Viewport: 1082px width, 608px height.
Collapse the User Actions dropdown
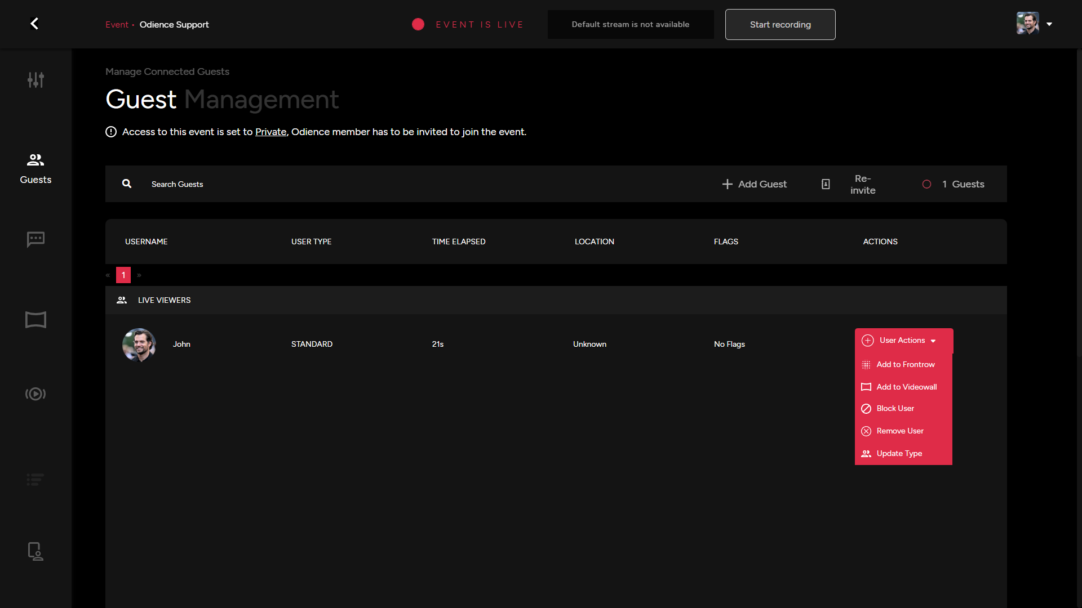tap(903, 341)
